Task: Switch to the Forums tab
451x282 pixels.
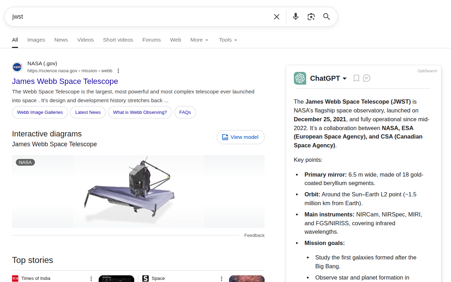Action: (152, 40)
